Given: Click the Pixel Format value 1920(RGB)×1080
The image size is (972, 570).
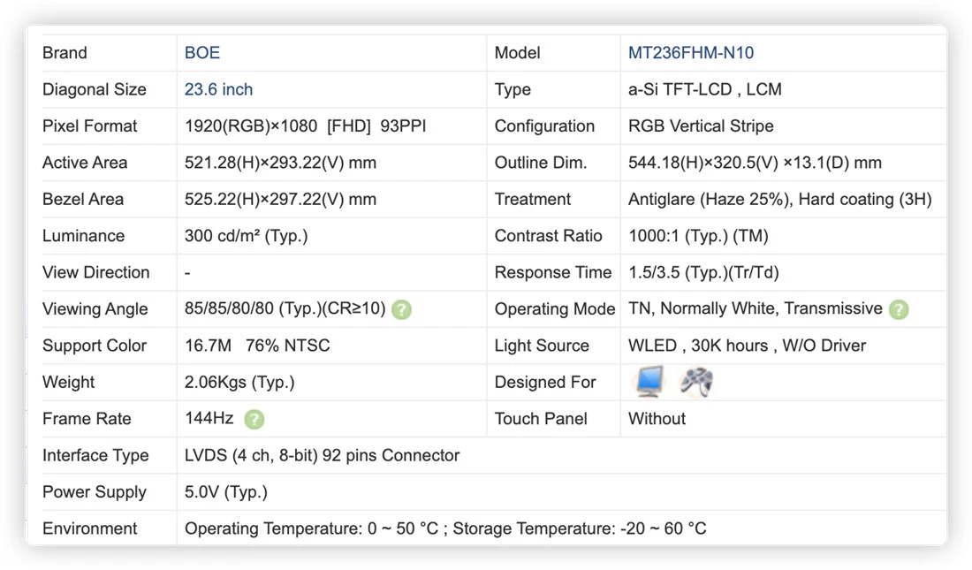Looking at the screenshot, I should tap(251, 125).
